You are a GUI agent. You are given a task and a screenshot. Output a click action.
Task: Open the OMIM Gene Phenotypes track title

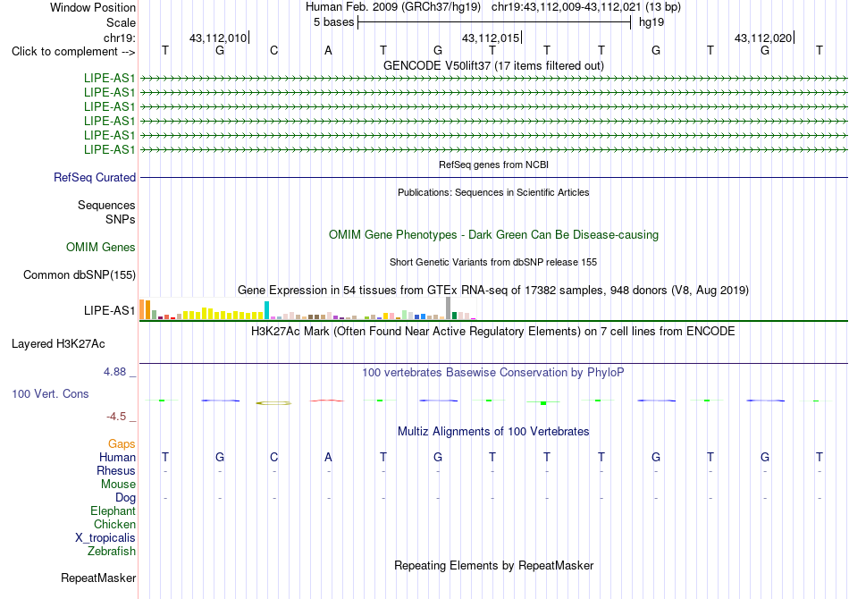493,234
